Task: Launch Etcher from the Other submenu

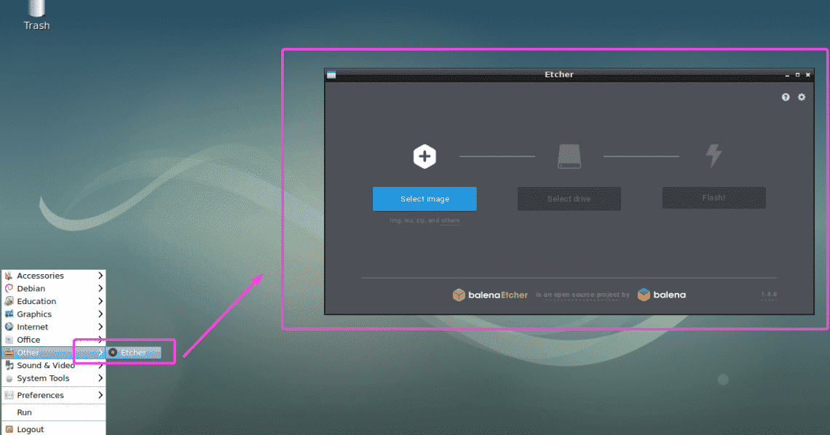Action: 134,352
